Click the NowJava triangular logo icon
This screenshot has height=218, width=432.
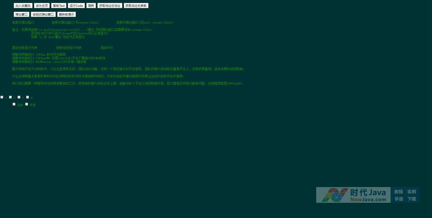335,195
